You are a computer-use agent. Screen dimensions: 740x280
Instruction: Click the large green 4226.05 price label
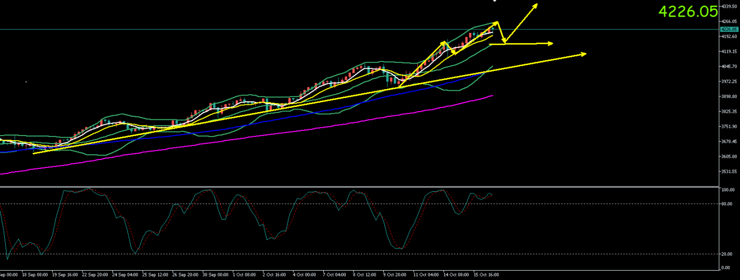point(687,11)
